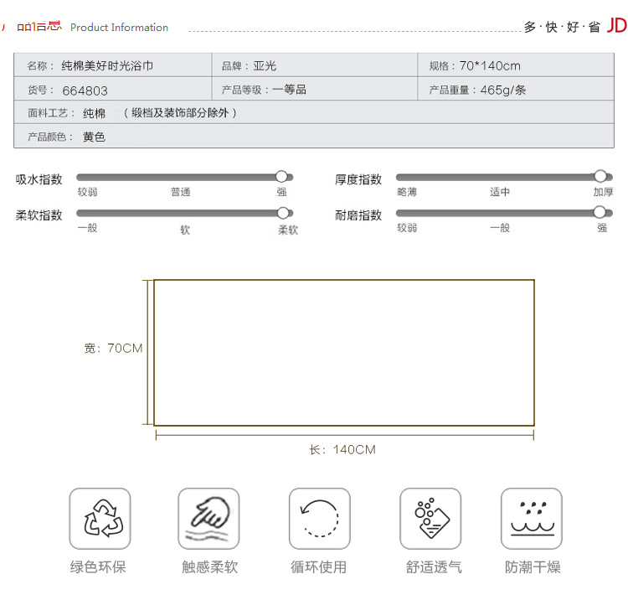Viewport: 628px width, 595px height.
Task: Click the towel size diagram rectangle
Action: [x=343, y=353]
